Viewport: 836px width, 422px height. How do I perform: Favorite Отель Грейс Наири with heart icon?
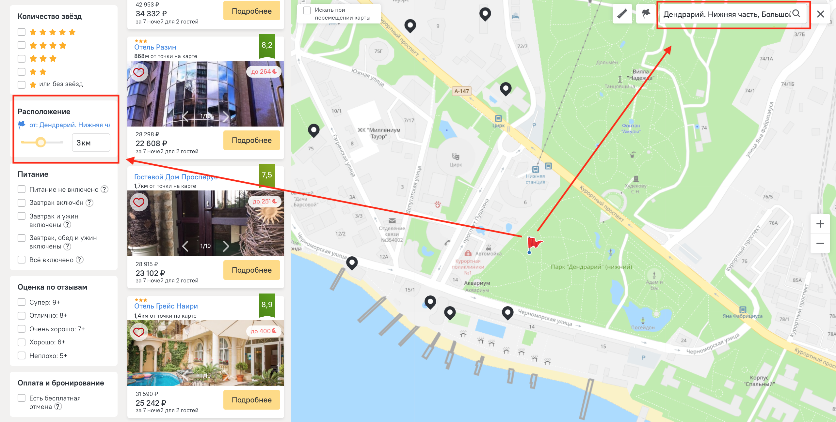(139, 332)
